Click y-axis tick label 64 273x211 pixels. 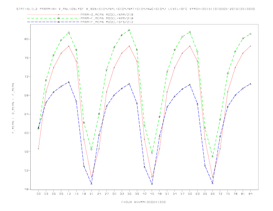click(x=26, y=114)
